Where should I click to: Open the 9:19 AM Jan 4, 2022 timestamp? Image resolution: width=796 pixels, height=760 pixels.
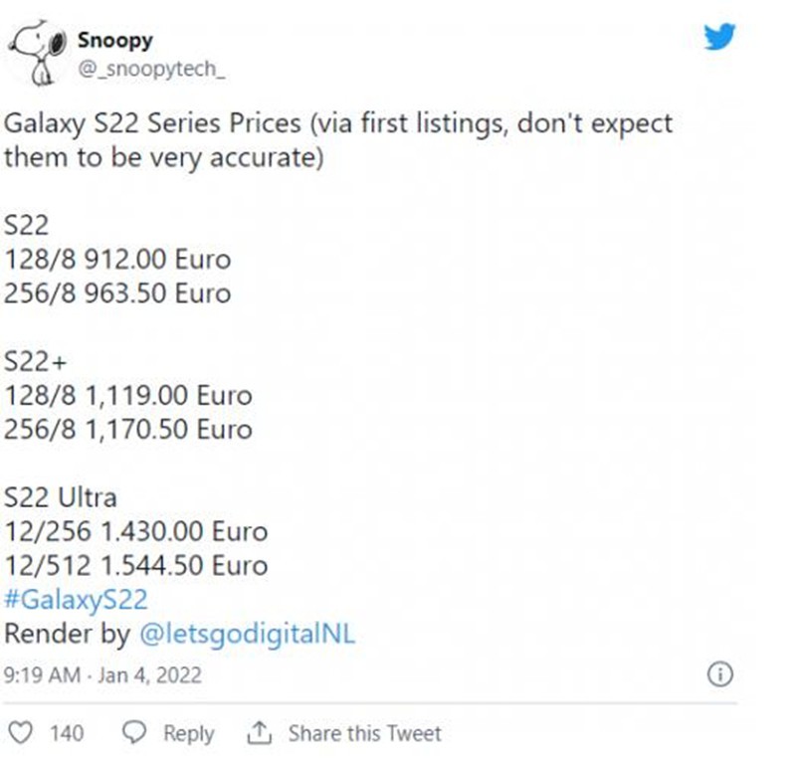103,675
